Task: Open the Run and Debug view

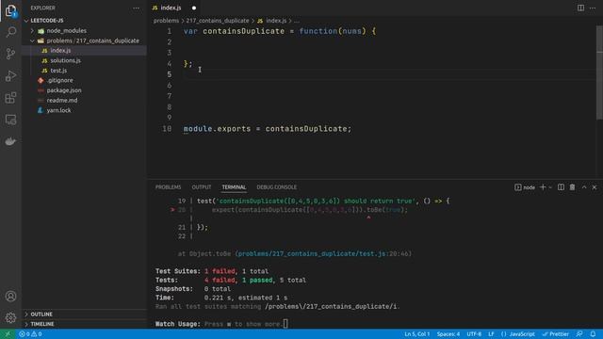Action: click(x=10, y=75)
